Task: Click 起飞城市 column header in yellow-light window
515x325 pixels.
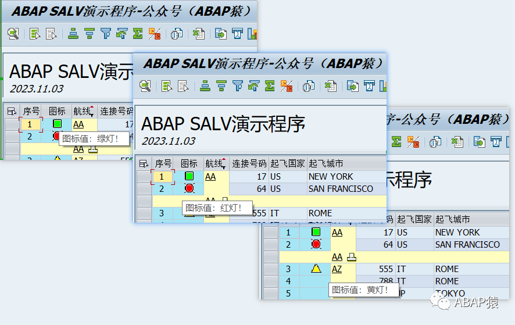Action: point(471,219)
